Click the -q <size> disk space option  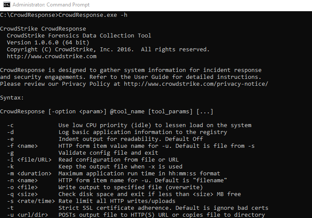[x=124, y=194]
